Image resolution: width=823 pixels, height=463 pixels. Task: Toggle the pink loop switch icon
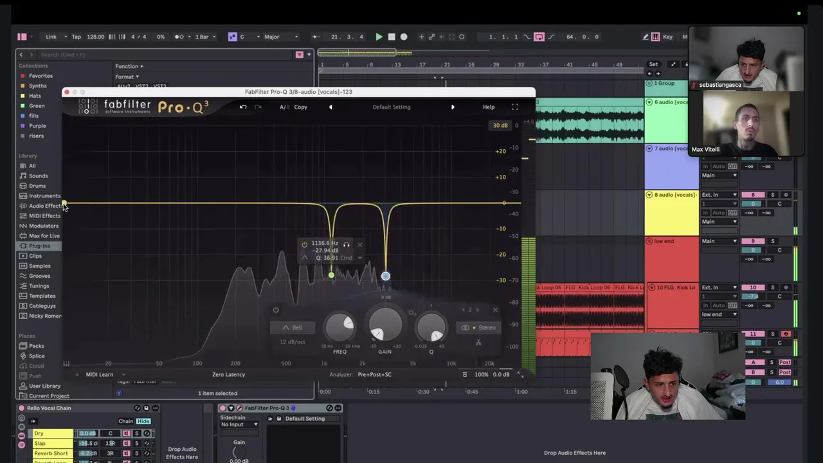point(539,37)
